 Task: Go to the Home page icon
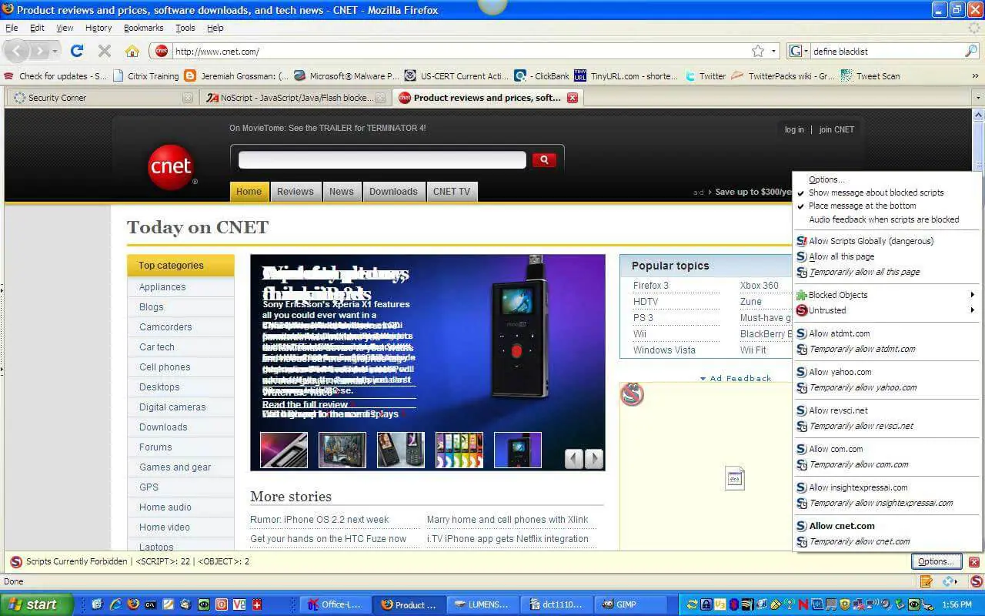(x=132, y=51)
